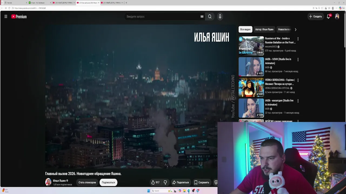
Task: Open options for tAISh ЛОВИ video
Action: [x=298, y=60]
